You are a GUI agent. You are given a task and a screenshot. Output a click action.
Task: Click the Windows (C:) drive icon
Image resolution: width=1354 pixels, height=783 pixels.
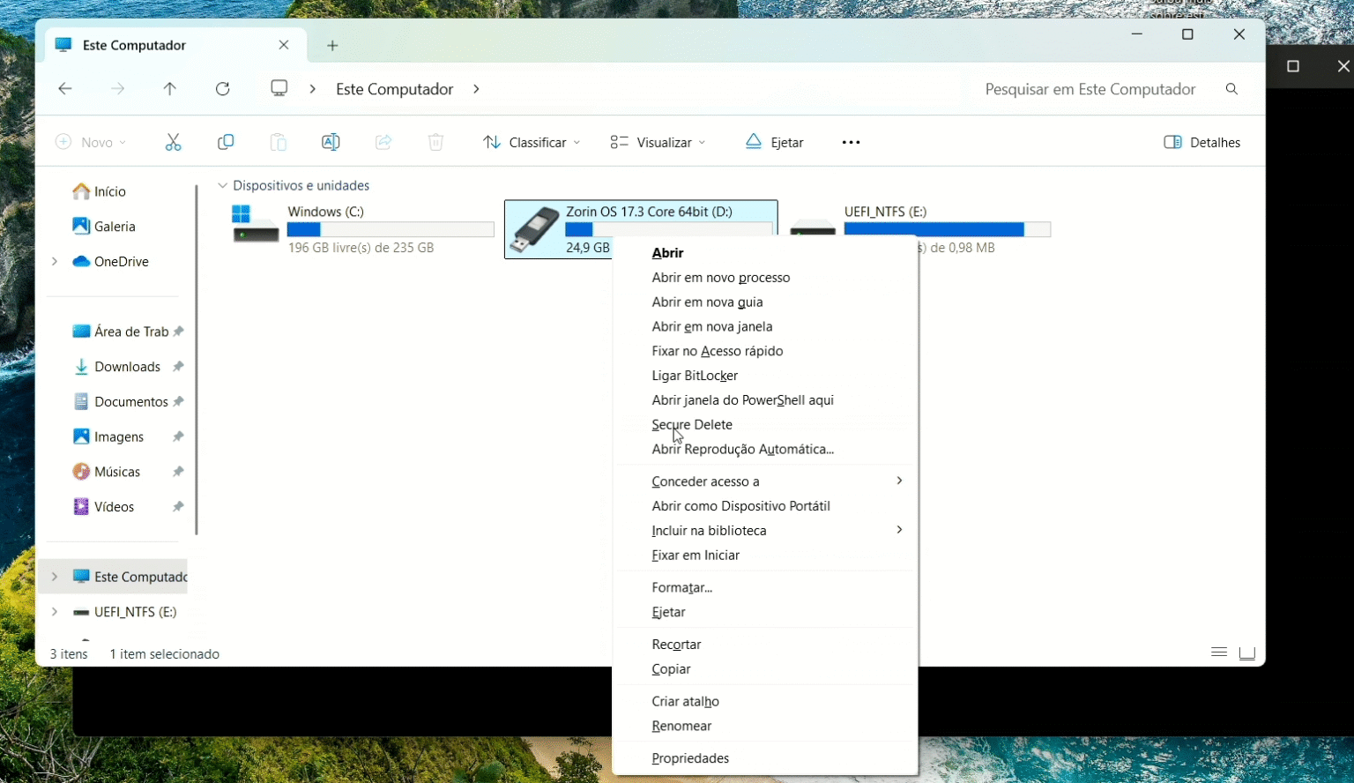255,226
